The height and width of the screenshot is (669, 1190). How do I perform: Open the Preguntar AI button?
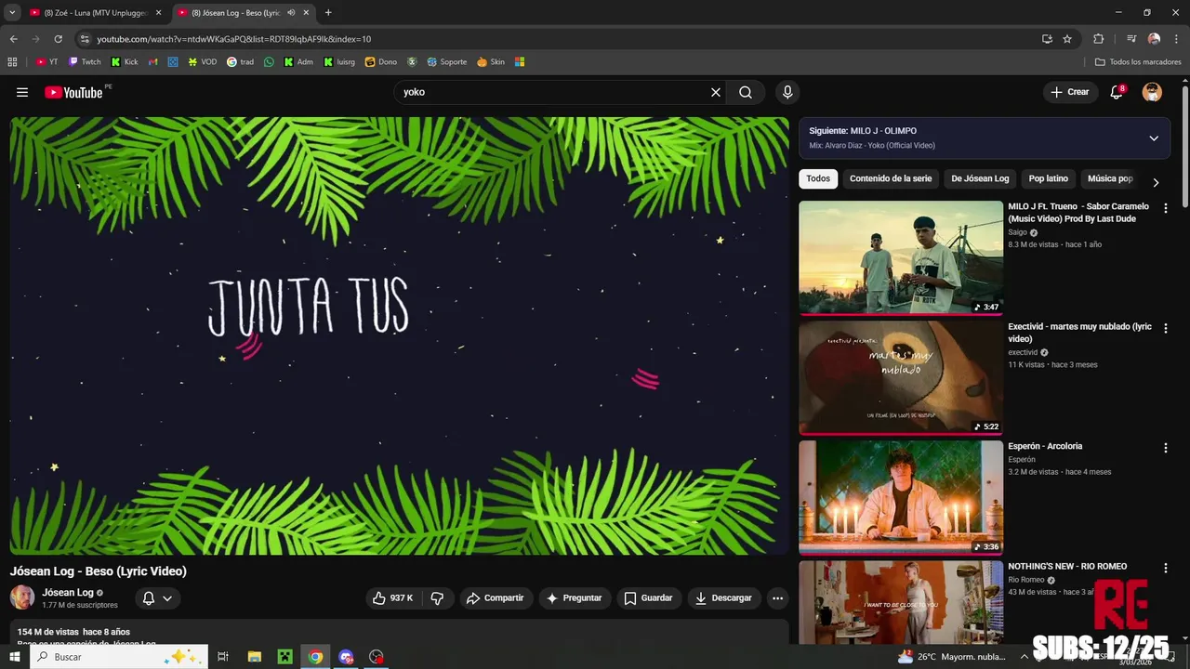point(575,598)
